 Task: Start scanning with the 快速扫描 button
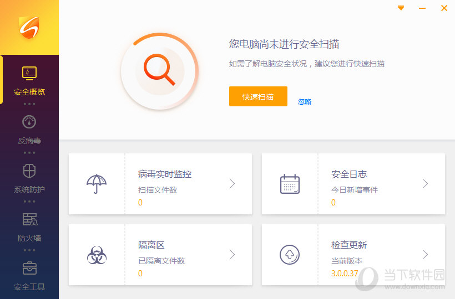[258, 96]
